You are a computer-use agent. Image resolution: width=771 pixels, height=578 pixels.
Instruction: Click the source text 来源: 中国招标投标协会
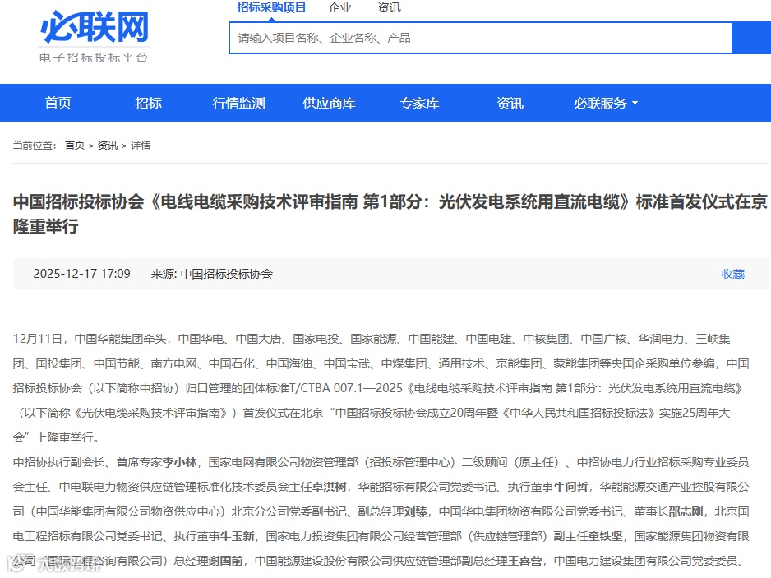point(211,274)
